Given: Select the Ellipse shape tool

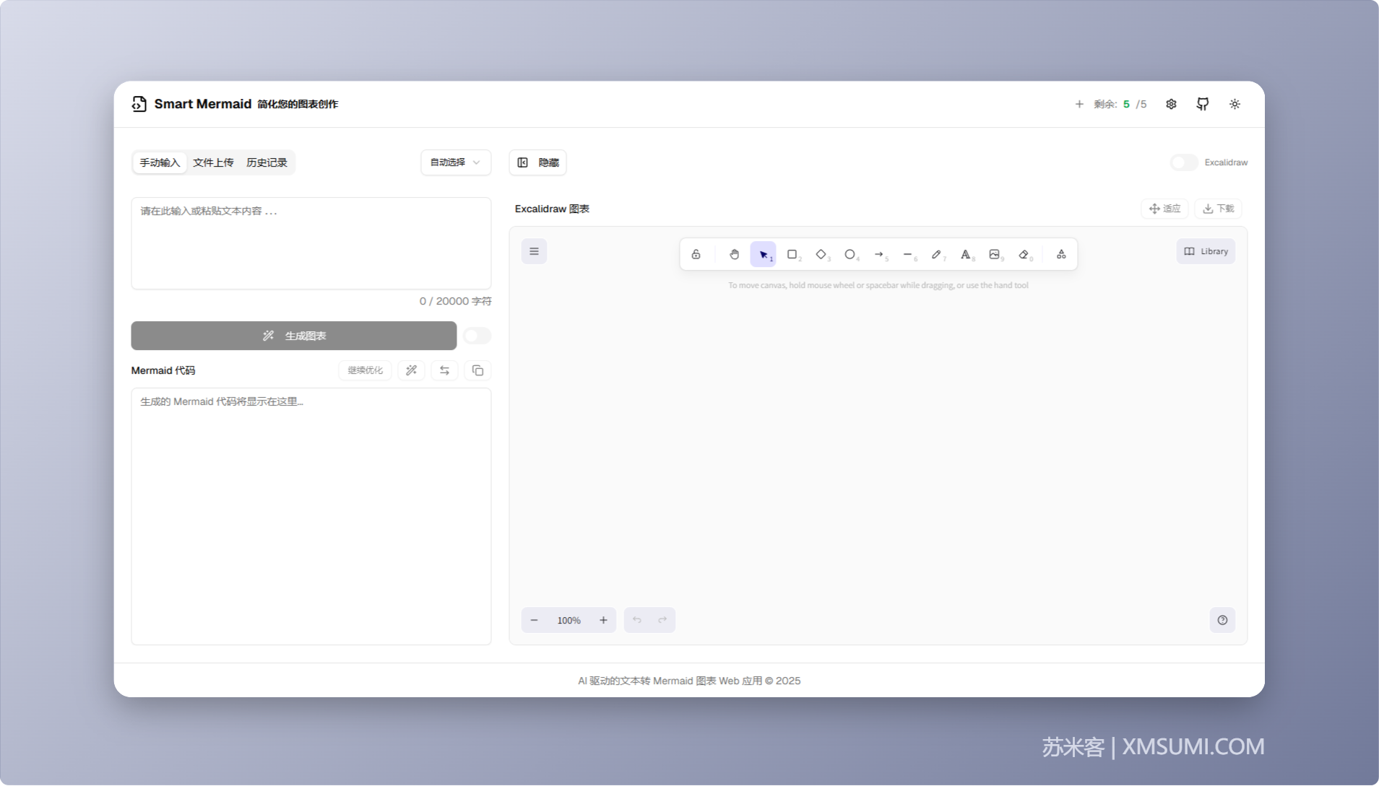Looking at the screenshot, I should point(850,254).
